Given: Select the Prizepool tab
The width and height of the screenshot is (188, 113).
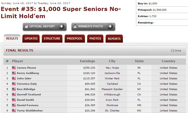Looking at the screenshot, I should 75,39.
